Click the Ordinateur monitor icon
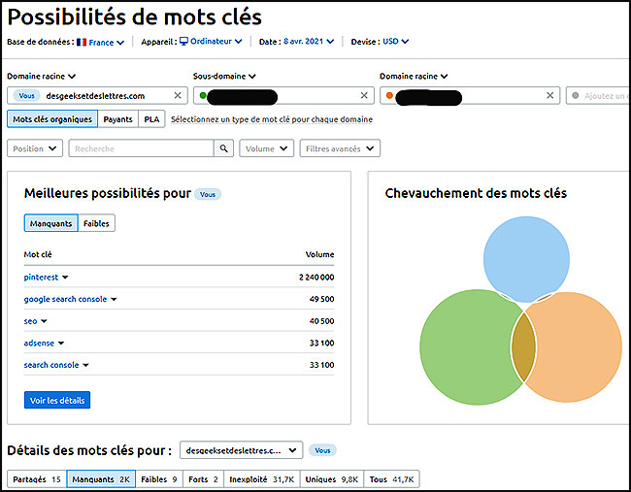Viewport: 631px width, 492px height. [x=183, y=41]
